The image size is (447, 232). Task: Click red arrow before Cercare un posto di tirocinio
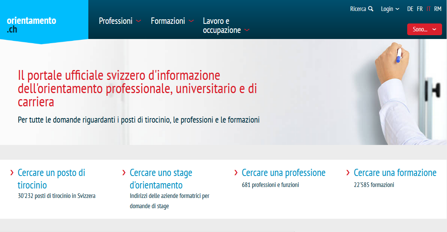click(12, 173)
